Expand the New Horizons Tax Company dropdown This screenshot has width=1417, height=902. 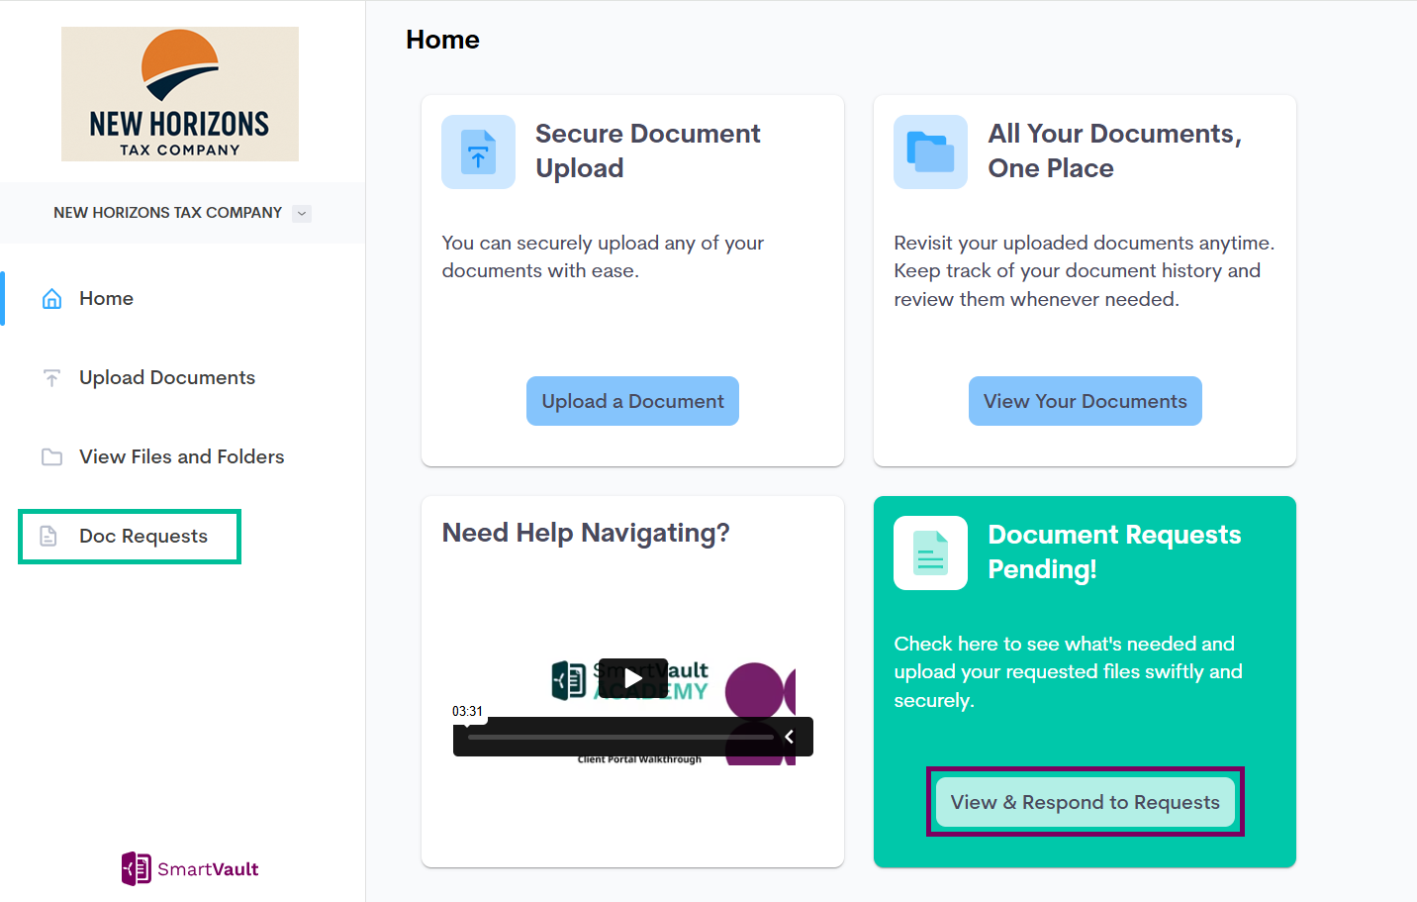pos(303,213)
